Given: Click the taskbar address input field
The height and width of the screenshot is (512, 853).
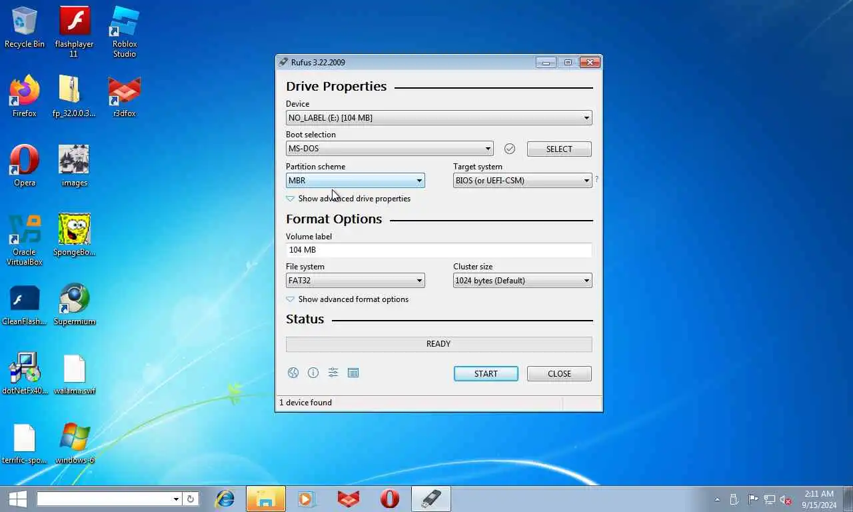Looking at the screenshot, I should 104,499.
